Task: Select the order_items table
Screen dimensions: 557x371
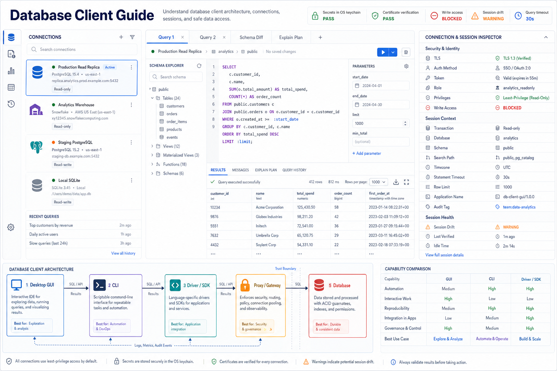Action: pyautogui.click(x=177, y=122)
